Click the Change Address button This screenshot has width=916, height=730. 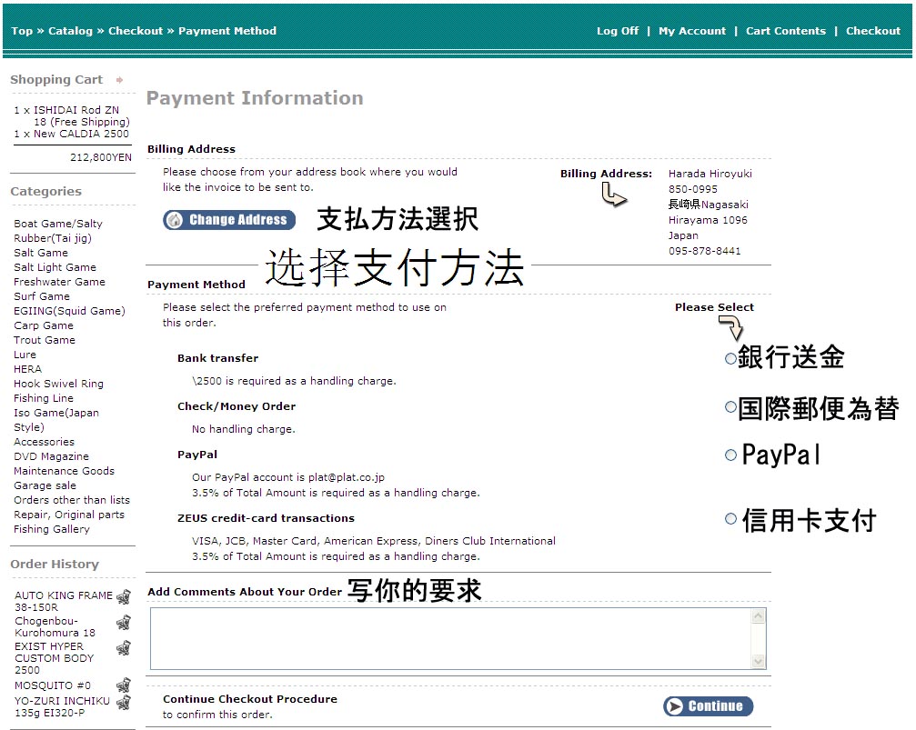[x=229, y=220]
